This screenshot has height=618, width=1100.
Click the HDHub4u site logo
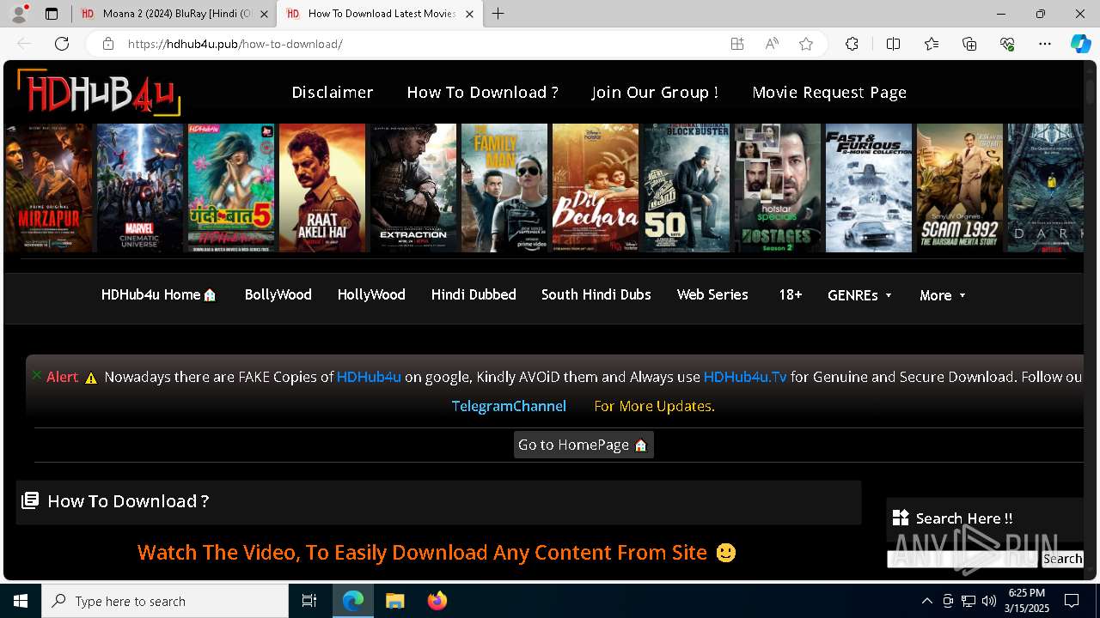click(99, 92)
